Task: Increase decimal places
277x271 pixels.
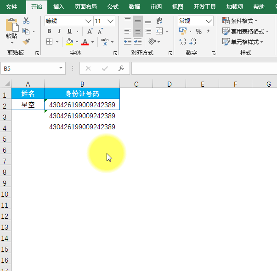Action: click(182, 42)
